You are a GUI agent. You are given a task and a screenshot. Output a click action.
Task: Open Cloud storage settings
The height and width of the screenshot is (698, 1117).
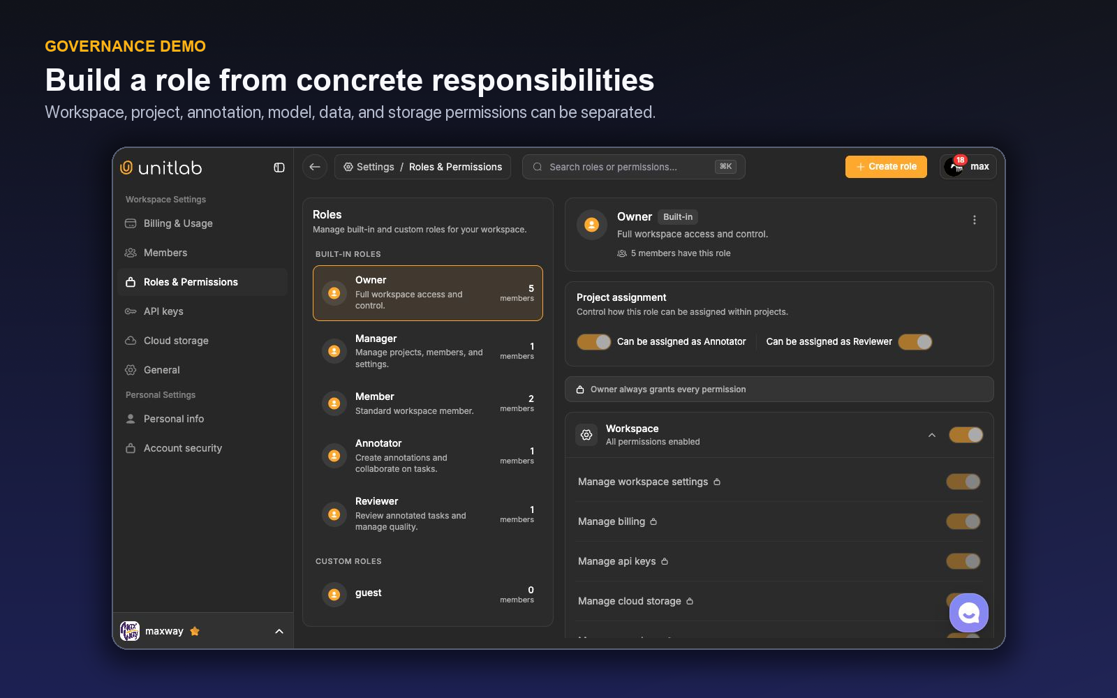[x=202, y=341]
